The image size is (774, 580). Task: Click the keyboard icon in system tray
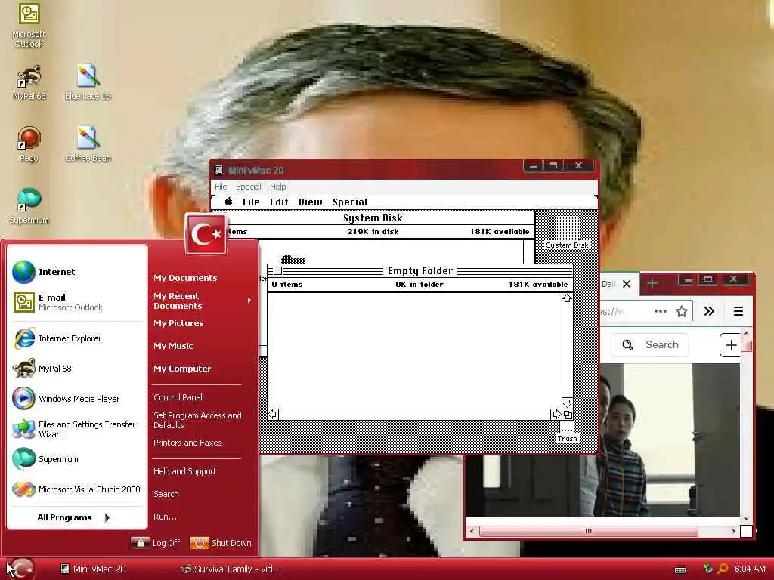point(680,569)
